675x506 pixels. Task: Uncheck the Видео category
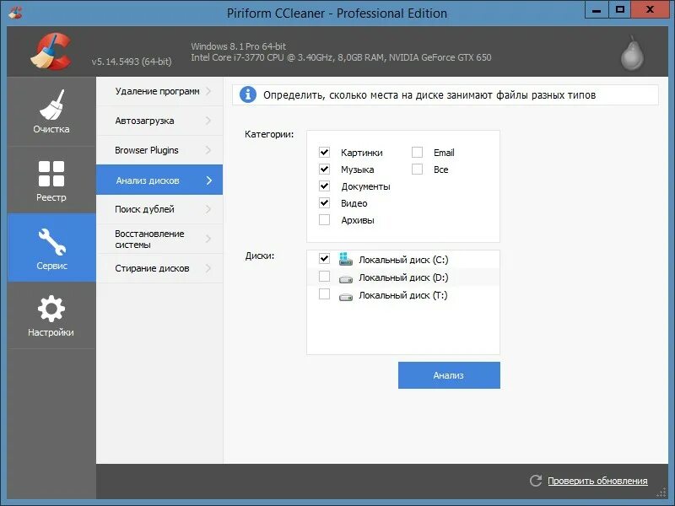tap(324, 202)
